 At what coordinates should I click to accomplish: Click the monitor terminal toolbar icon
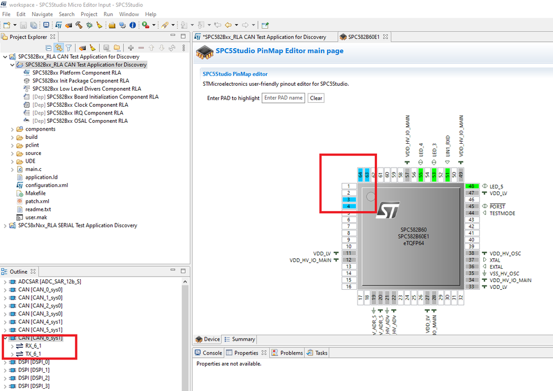tap(46, 25)
